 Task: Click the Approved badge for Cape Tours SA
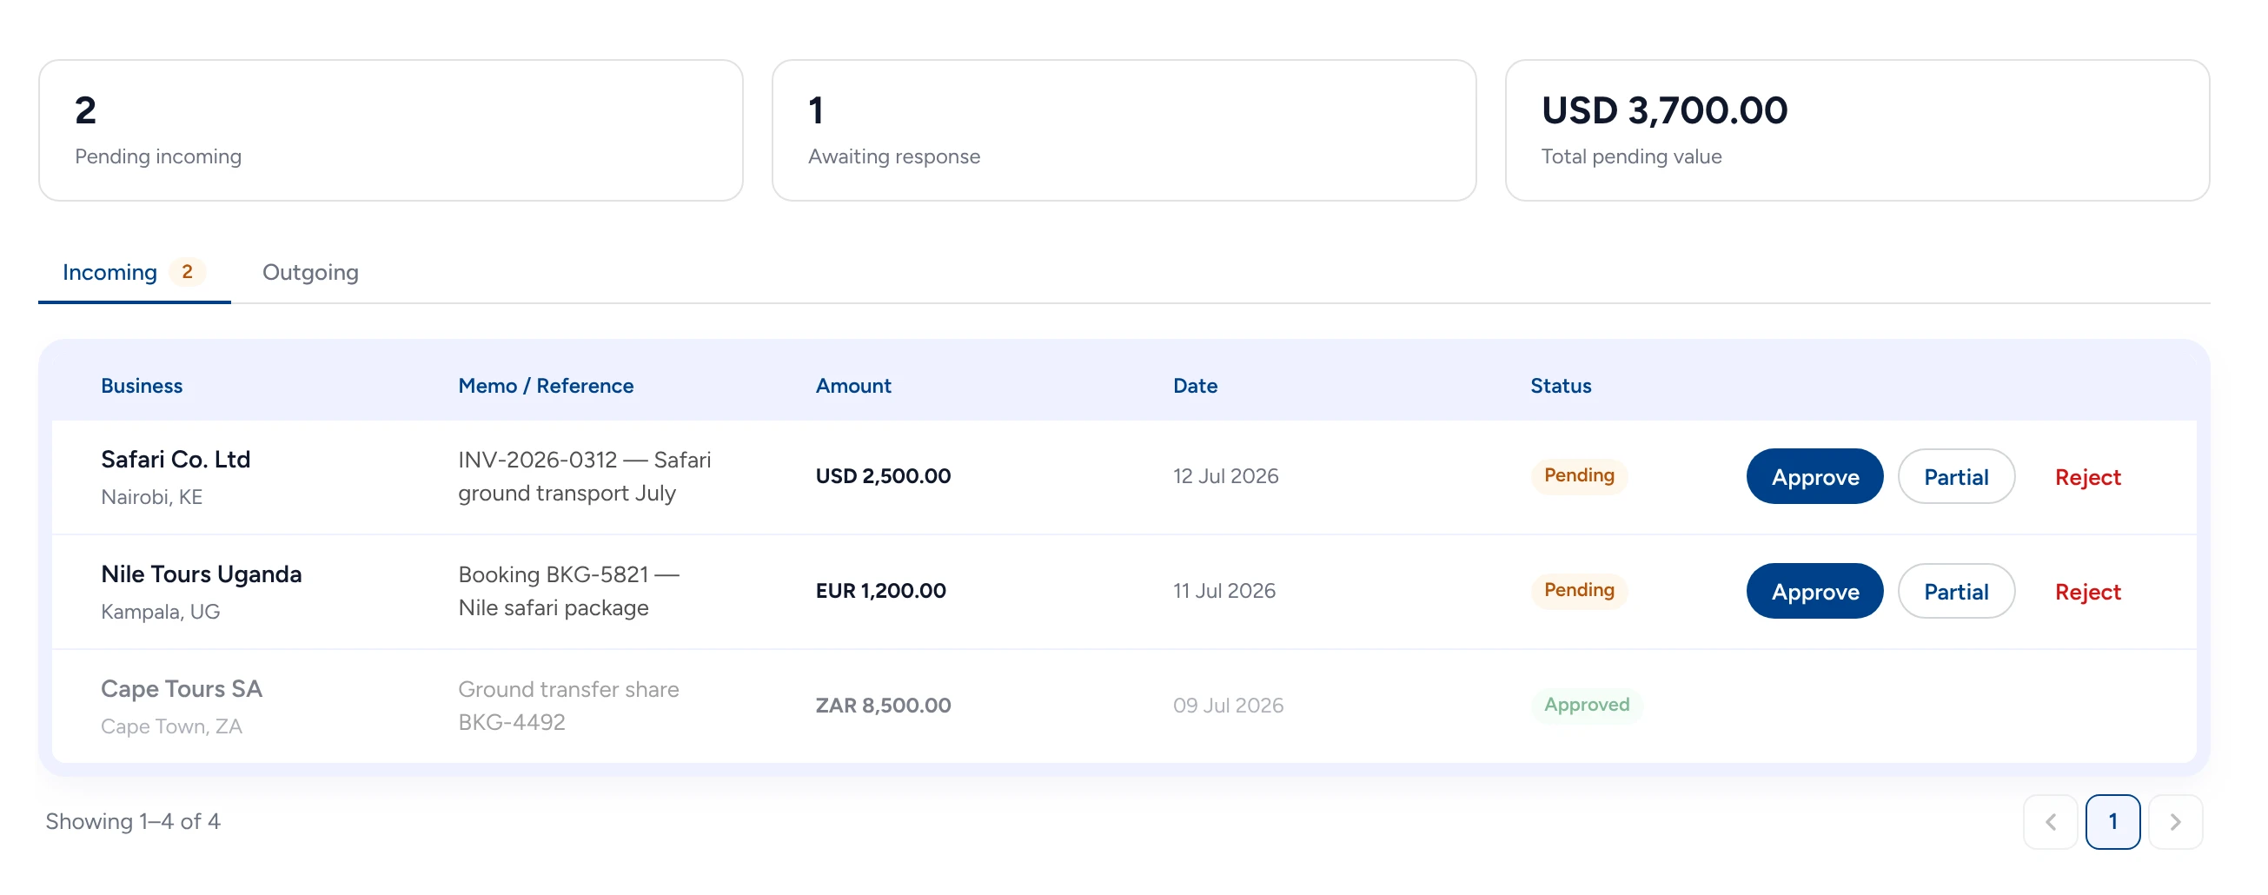click(1587, 704)
